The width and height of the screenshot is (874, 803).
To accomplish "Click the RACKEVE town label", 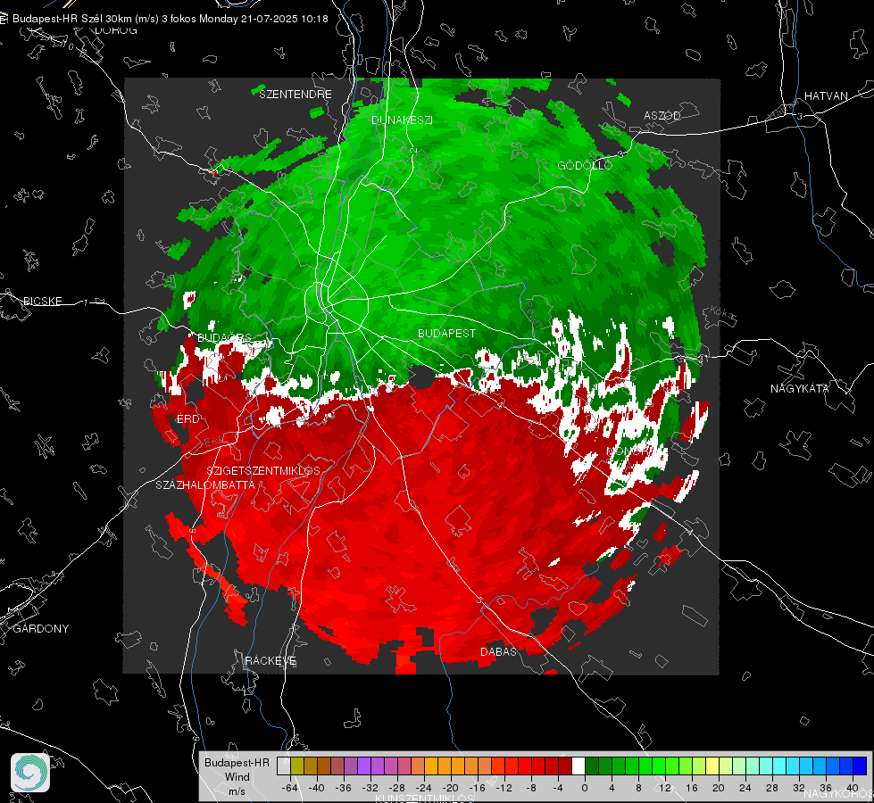I will [271, 661].
